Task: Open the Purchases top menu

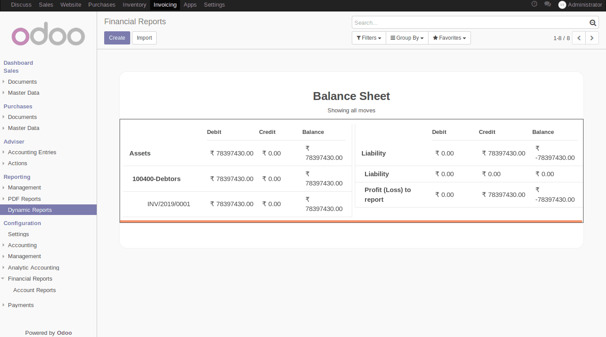Action: [102, 5]
